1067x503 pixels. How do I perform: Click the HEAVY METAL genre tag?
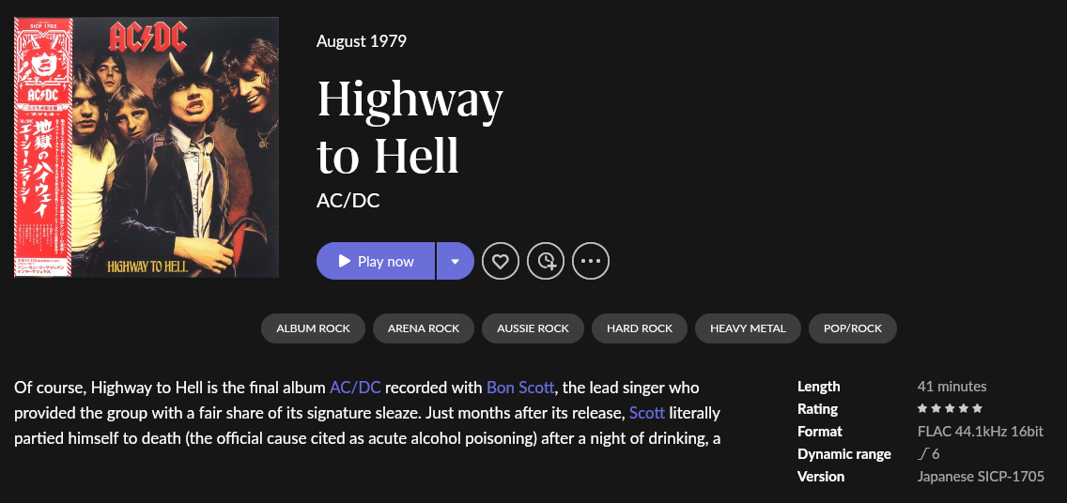[748, 328]
